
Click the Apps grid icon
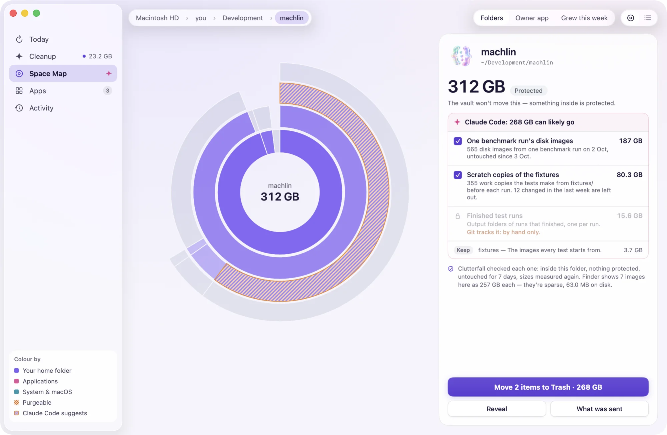point(19,91)
